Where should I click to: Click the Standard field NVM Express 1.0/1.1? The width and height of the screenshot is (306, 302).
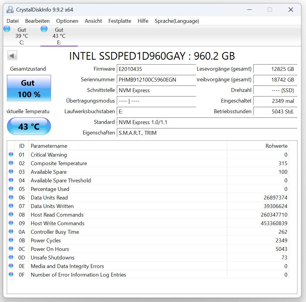point(207,122)
